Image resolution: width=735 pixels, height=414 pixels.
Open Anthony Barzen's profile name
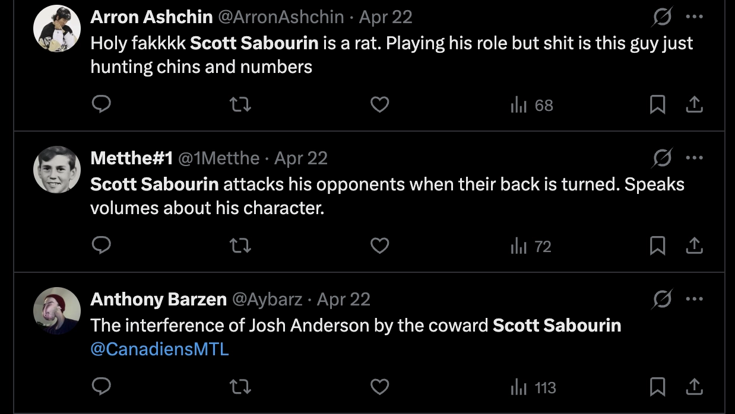click(158, 300)
